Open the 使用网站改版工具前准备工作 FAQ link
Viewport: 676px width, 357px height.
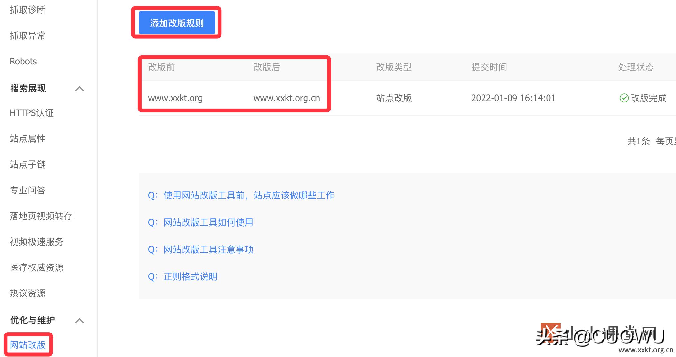click(248, 195)
